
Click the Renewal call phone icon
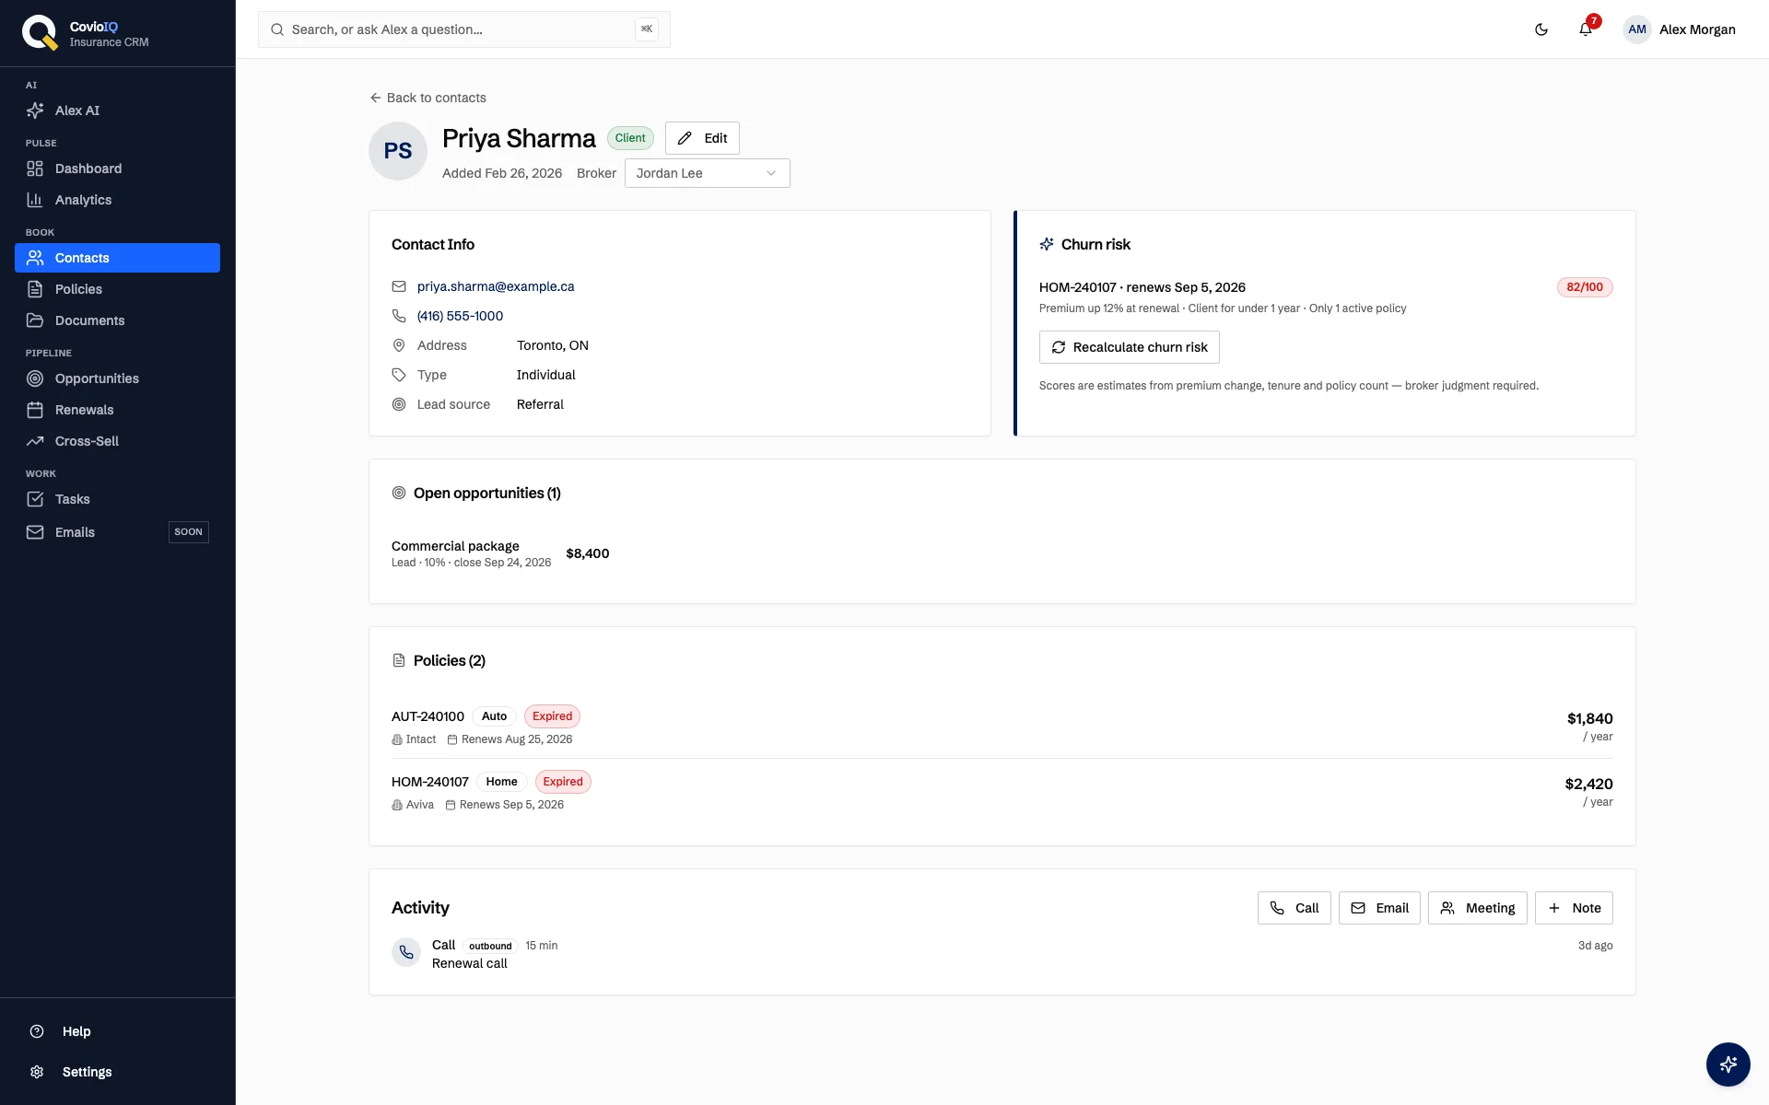coord(406,952)
